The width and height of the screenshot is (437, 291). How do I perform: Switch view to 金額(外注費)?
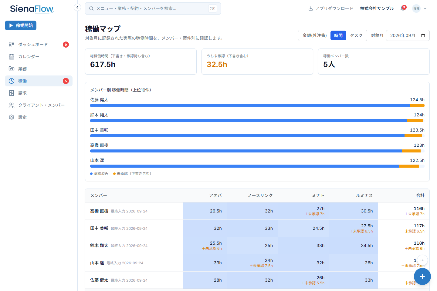tap(314, 35)
